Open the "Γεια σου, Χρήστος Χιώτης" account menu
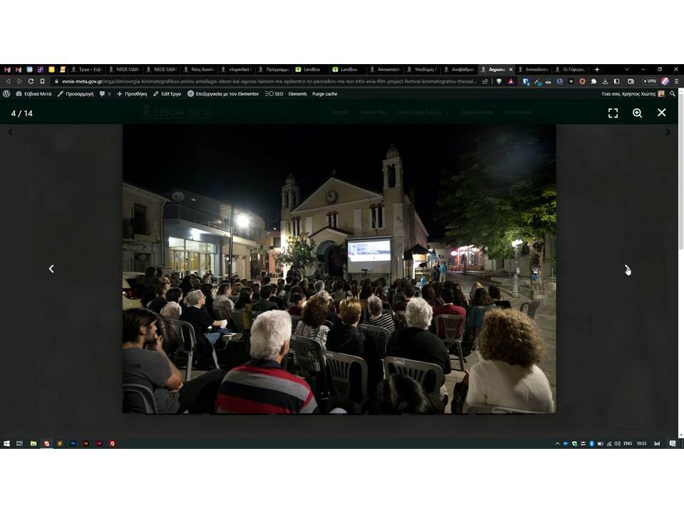The height and width of the screenshot is (513, 684). (633, 94)
